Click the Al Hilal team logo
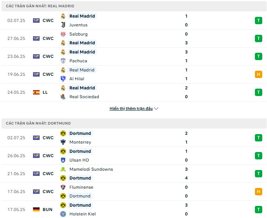Image resolution: width=267 pixels, height=218 pixels. [x=63, y=79]
